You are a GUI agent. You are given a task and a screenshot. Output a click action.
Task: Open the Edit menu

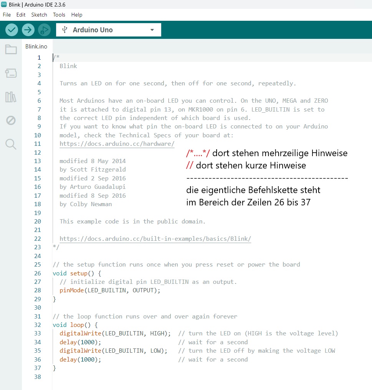click(x=21, y=15)
